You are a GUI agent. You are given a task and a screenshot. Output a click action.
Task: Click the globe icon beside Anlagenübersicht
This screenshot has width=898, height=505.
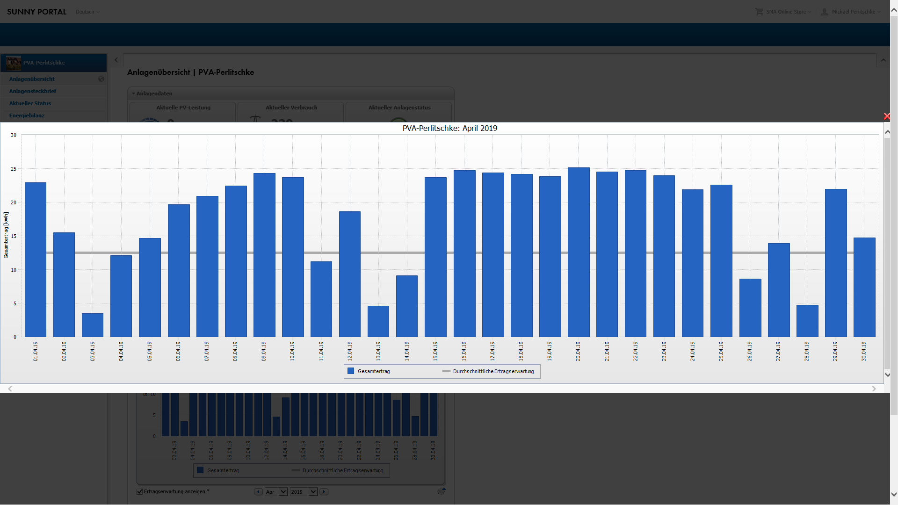[x=101, y=79]
